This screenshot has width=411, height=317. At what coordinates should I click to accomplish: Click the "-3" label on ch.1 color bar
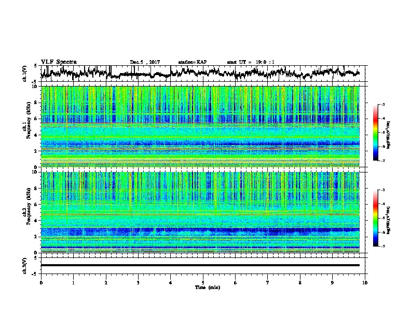[x=383, y=105]
